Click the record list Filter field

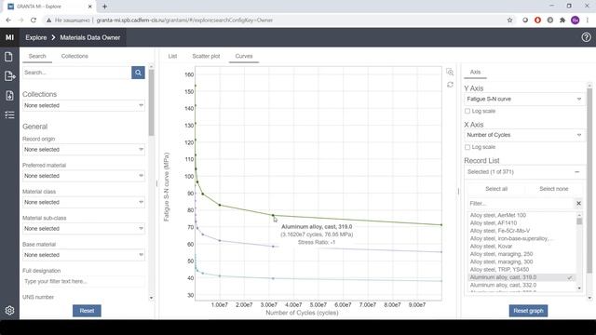[x=521, y=204]
